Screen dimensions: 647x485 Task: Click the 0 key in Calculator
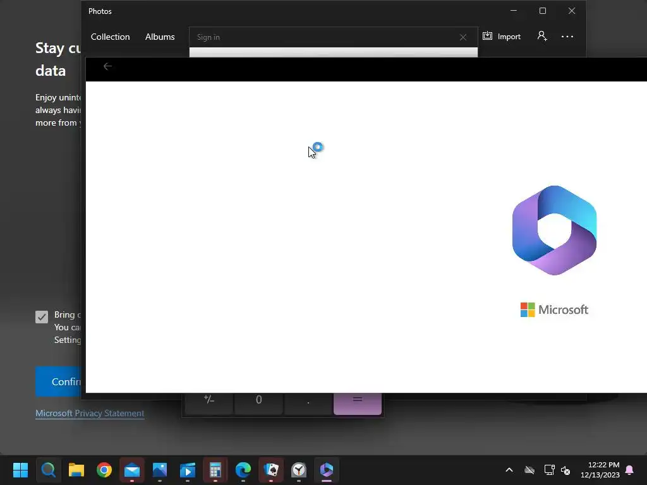click(258, 404)
